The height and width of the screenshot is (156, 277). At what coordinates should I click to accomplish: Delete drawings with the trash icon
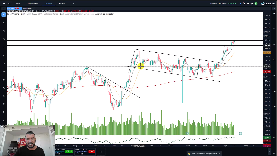coord(4,104)
